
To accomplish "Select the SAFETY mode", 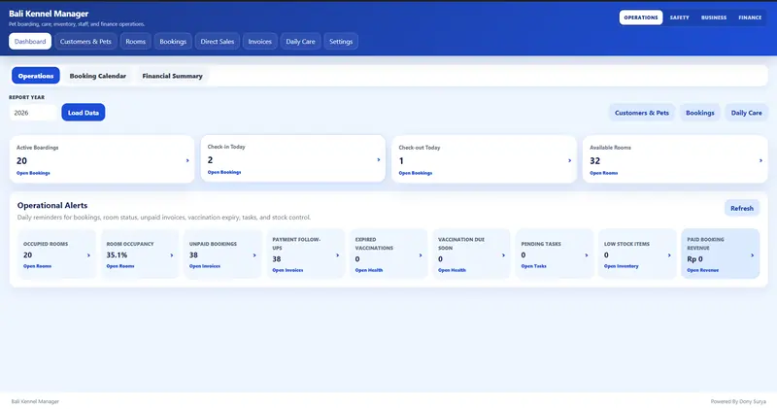I will pos(679,17).
